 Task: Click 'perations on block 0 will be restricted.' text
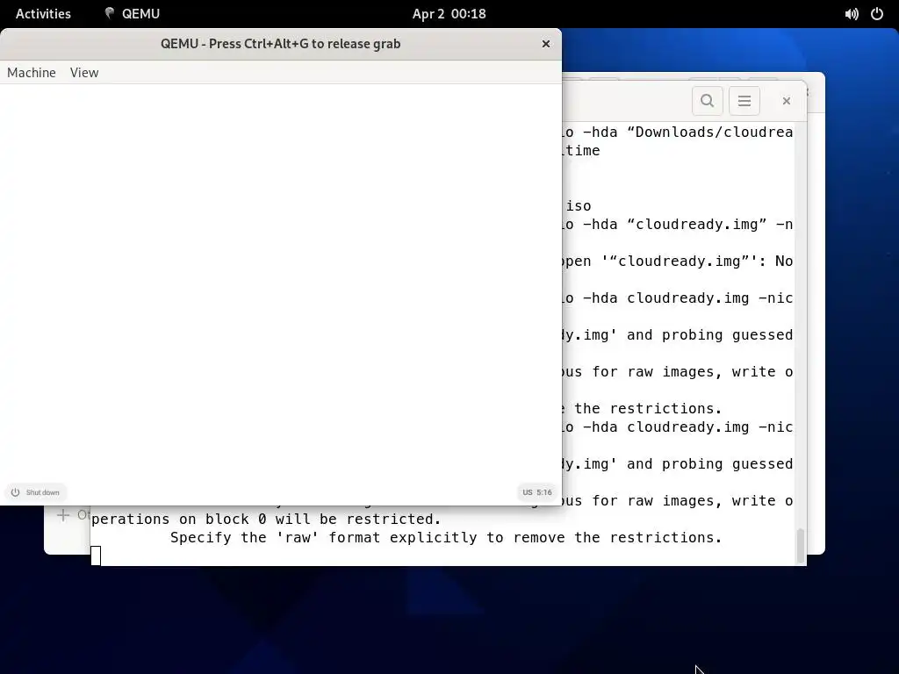pos(266,520)
